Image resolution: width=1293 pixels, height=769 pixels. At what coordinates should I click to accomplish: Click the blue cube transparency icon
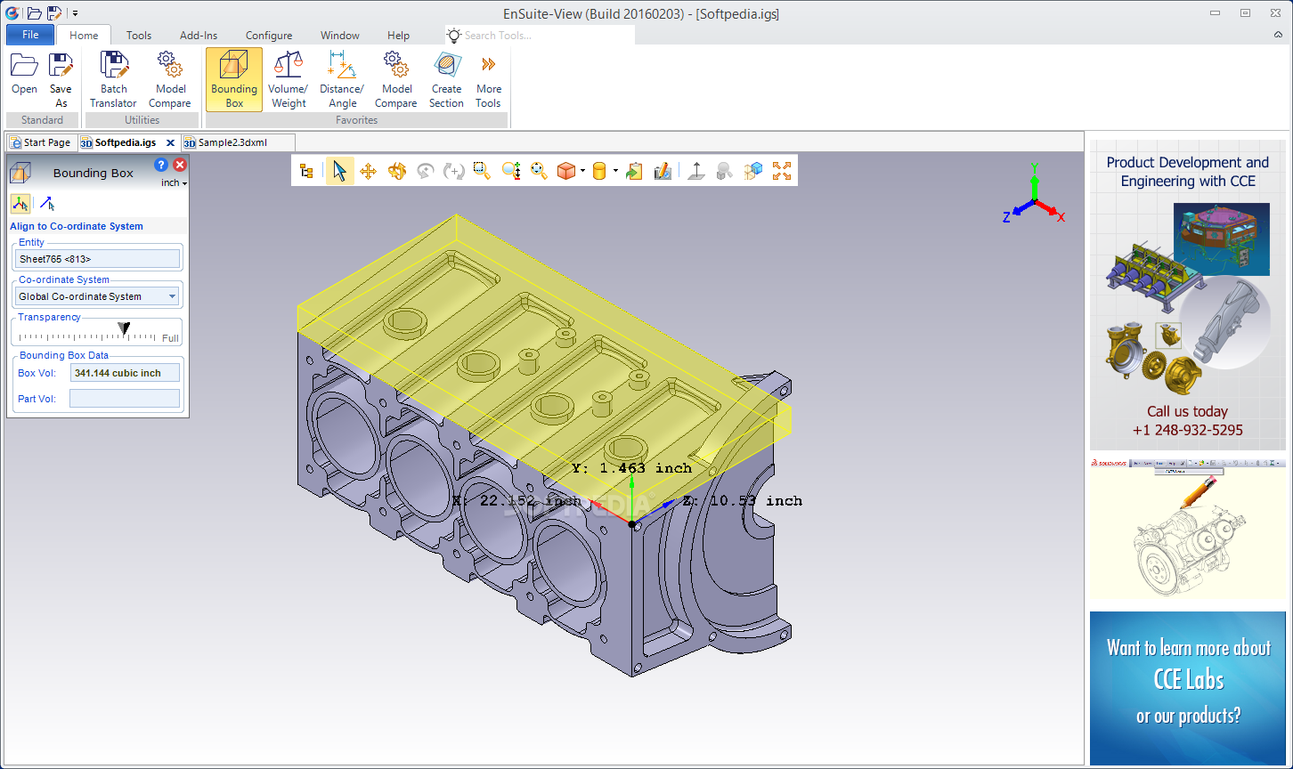point(753,171)
